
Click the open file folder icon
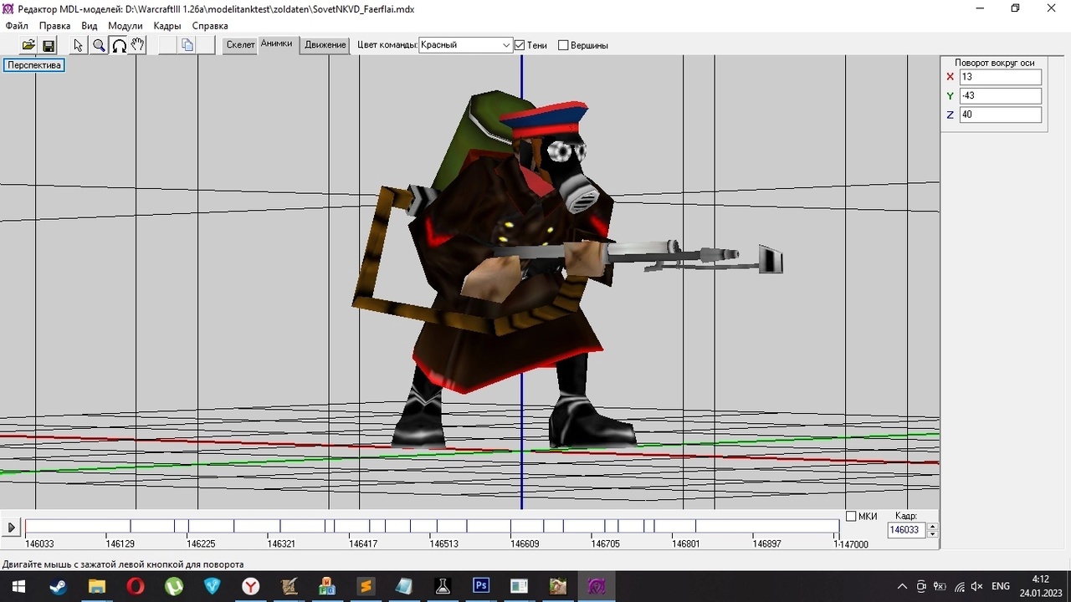pyautogui.click(x=28, y=45)
